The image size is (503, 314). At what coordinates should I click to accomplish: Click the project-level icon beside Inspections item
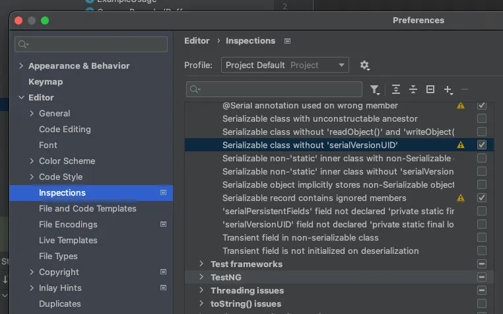click(x=163, y=192)
